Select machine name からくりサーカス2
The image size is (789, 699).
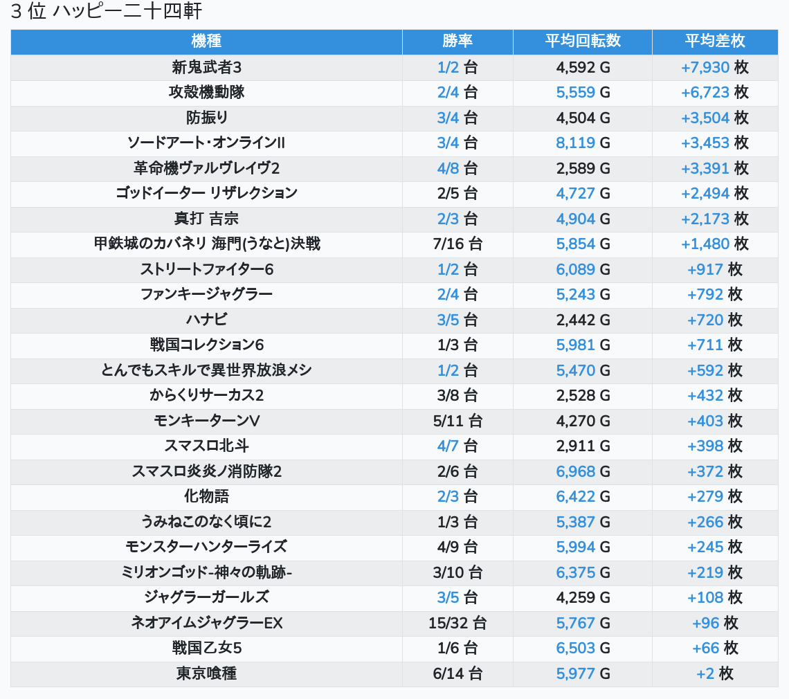[x=206, y=396]
